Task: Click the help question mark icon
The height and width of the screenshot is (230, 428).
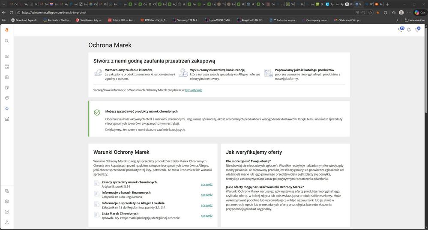Action: (x=6, y=212)
